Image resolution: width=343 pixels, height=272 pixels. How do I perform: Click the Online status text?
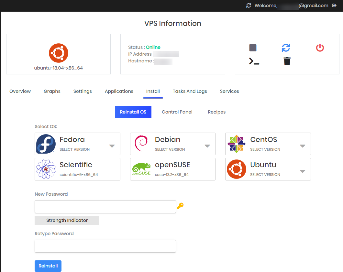(x=153, y=47)
